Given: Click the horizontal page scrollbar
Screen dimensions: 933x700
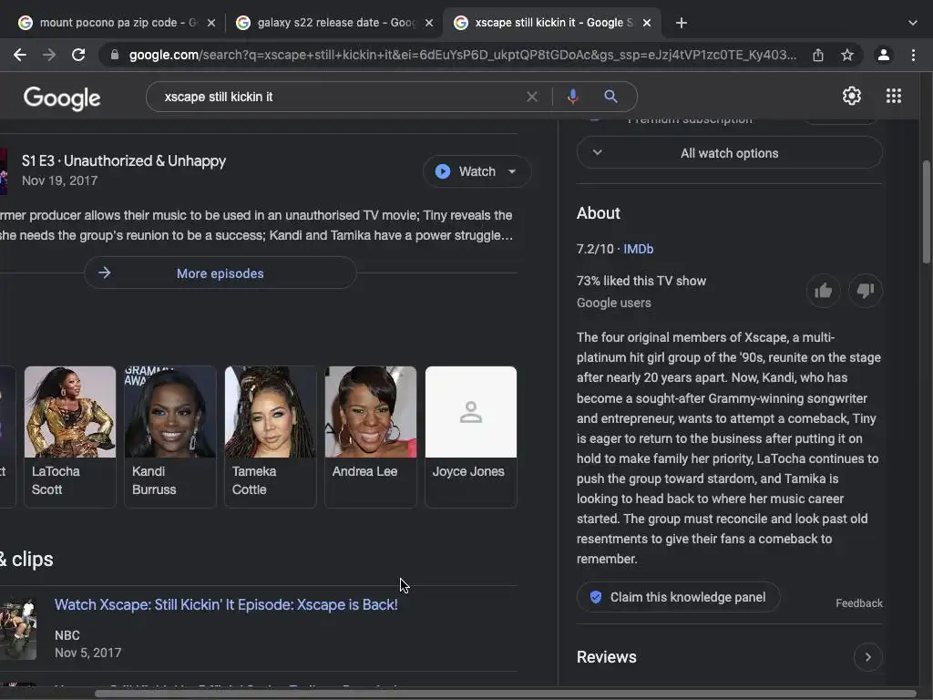Looking at the screenshot, I should (506, 694).
